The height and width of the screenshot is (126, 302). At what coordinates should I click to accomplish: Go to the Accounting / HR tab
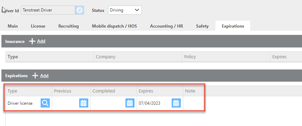click(167, 26)
